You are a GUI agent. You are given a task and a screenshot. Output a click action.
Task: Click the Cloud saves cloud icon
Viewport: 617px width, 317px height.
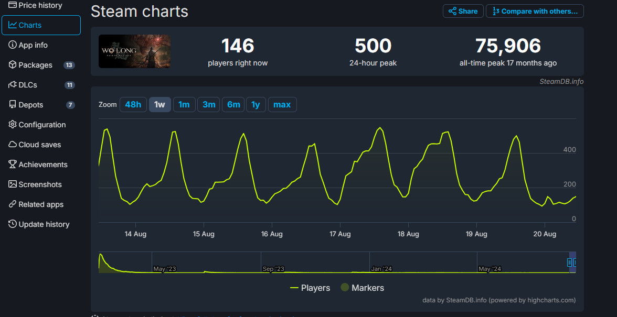(13, 145)
